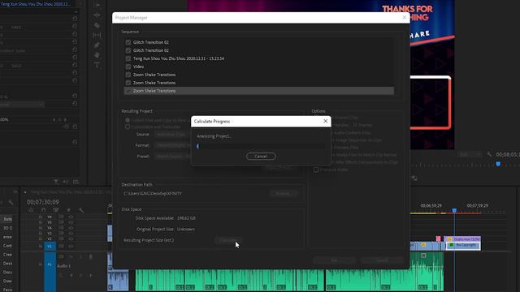Select the pink clip on the timeline
This screenshot has width=520, height=292.
[x=438, y=238]
